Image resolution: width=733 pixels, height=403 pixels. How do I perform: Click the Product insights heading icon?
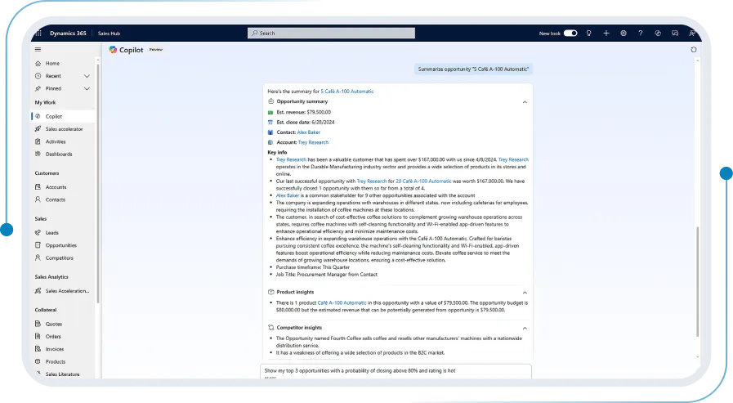(270, 292)
